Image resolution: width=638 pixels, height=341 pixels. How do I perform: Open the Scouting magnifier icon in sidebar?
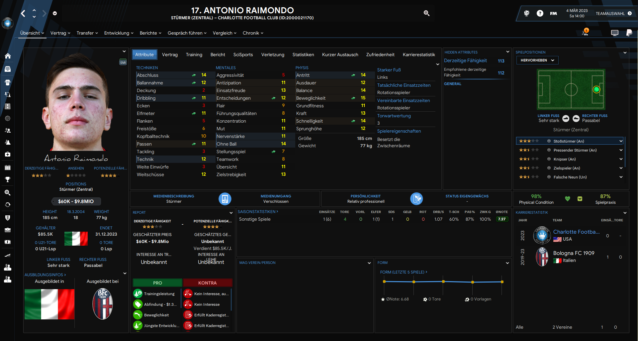(x=8, y=193)
